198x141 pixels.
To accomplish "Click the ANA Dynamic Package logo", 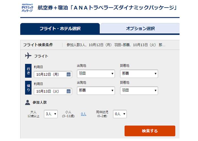I will tap(27, 8).
